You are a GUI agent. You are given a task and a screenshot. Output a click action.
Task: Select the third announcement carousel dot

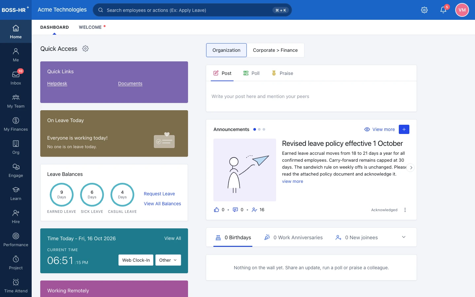[264, 129]
